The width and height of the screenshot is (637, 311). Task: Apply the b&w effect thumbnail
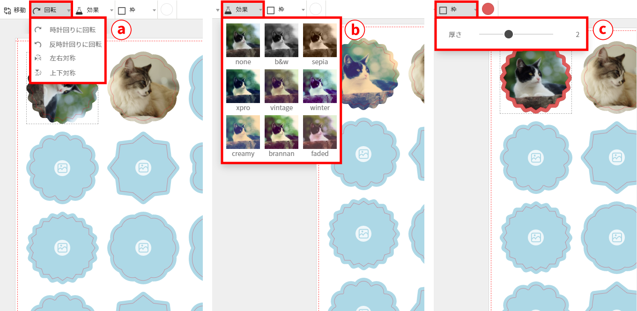(281, 41)
